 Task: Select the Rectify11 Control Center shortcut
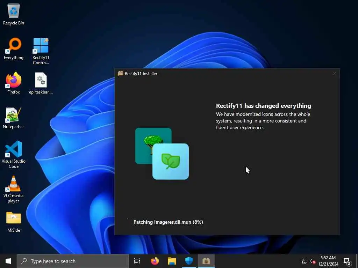(41, 51)
